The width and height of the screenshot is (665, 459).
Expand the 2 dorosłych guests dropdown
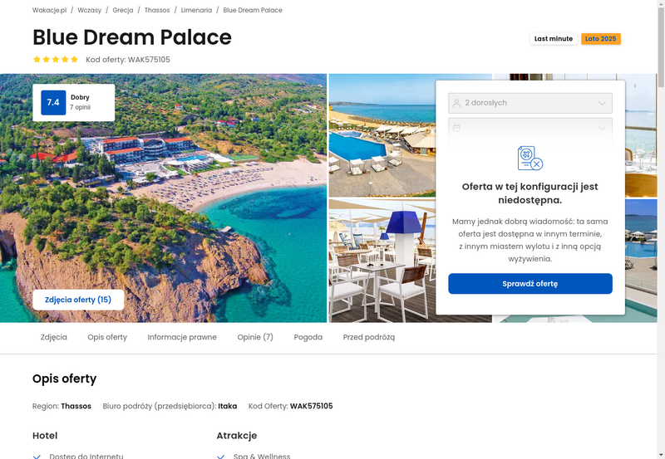tap(530, 103)
